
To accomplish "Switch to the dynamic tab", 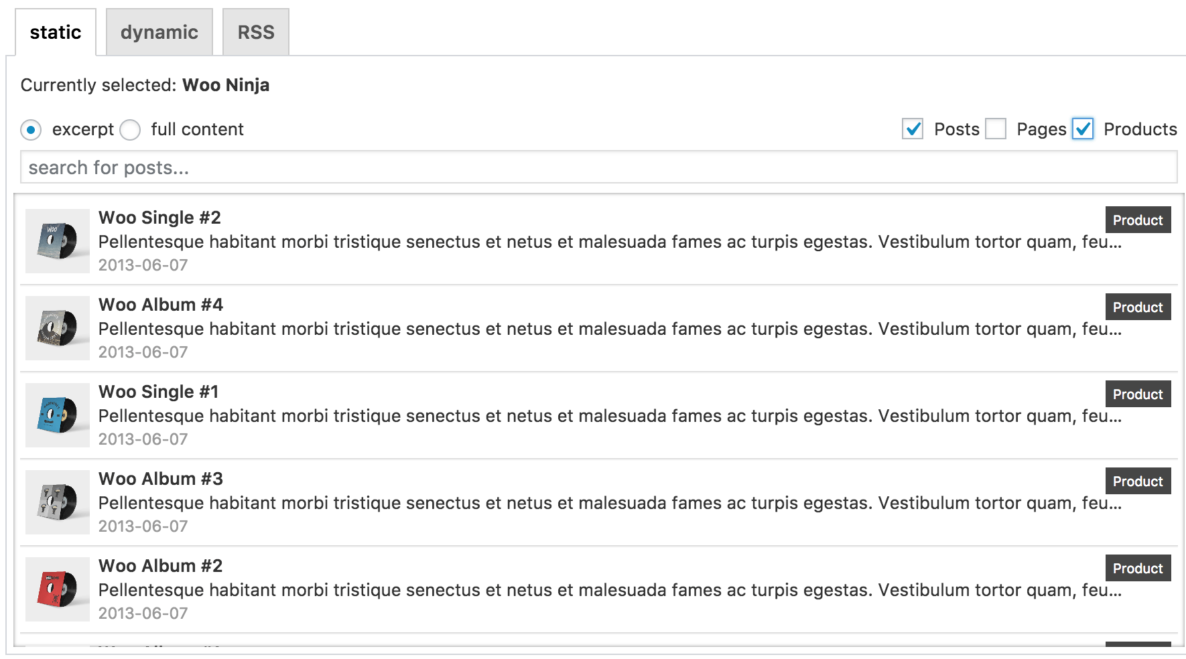I will pyautogui.click(x=159, y=32).
